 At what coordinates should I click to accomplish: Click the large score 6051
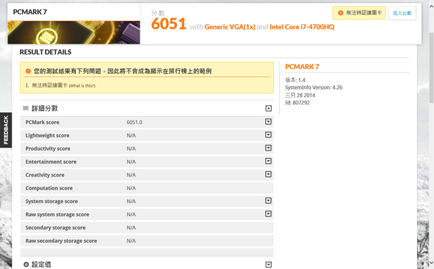click(x=169, y=24)
